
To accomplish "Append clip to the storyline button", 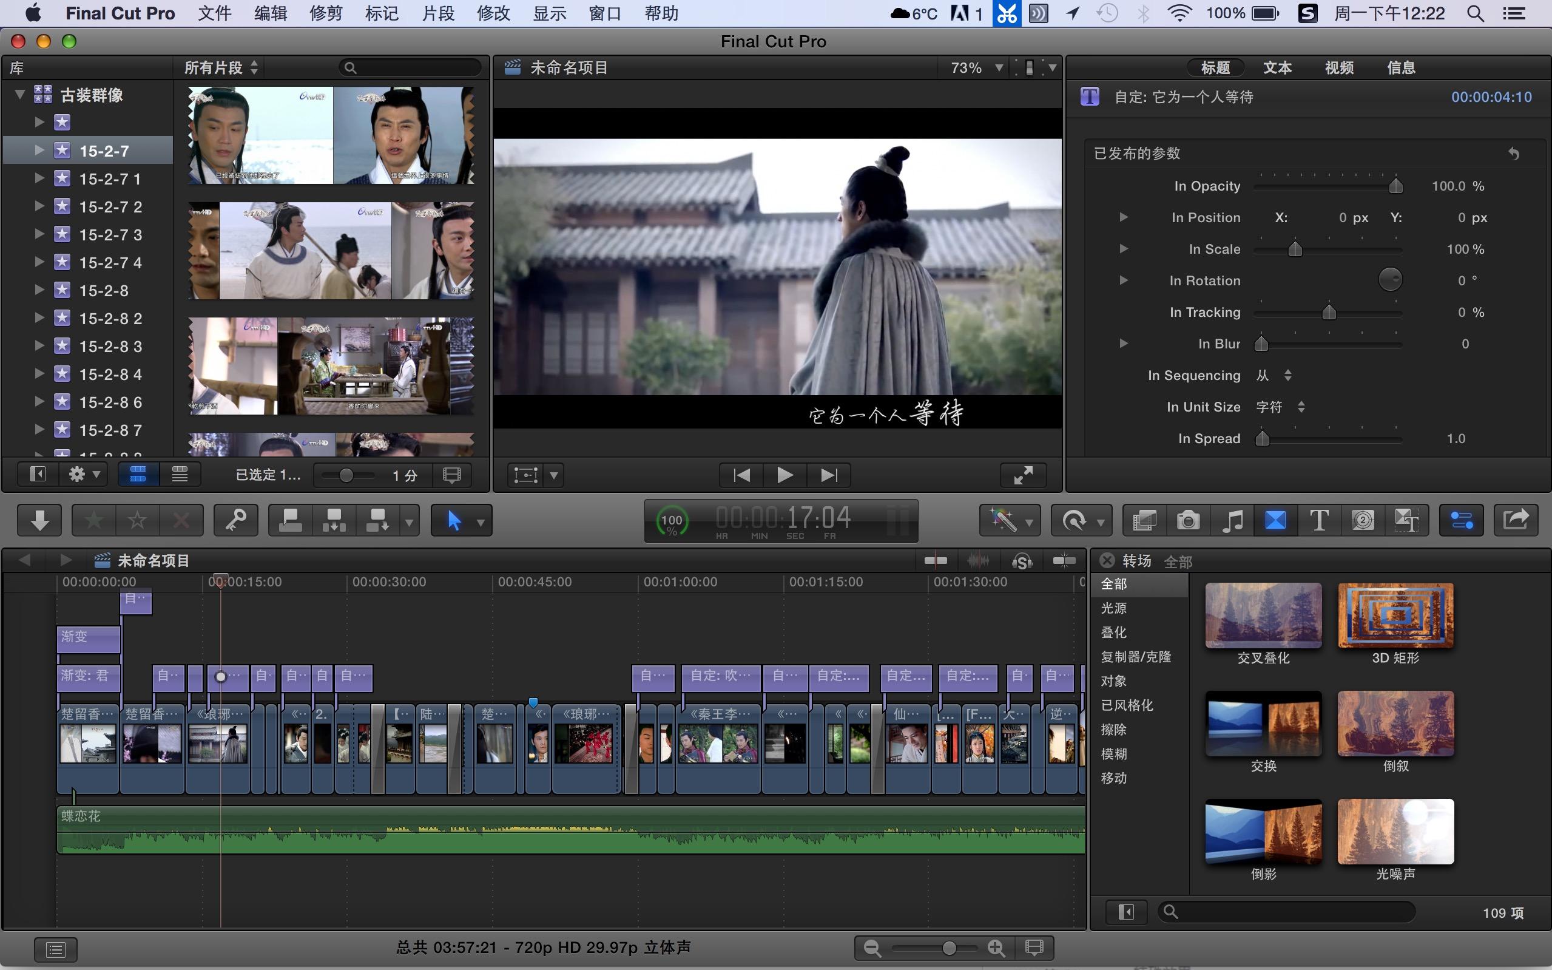I will point(377,520).
